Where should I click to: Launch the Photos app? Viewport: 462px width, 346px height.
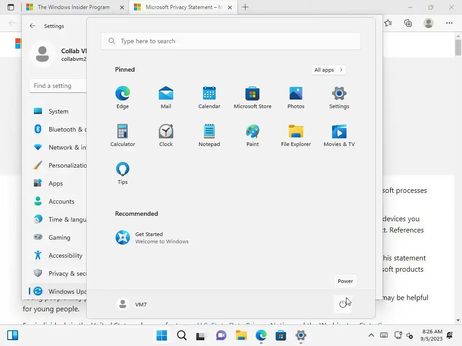tap(296, 97)
